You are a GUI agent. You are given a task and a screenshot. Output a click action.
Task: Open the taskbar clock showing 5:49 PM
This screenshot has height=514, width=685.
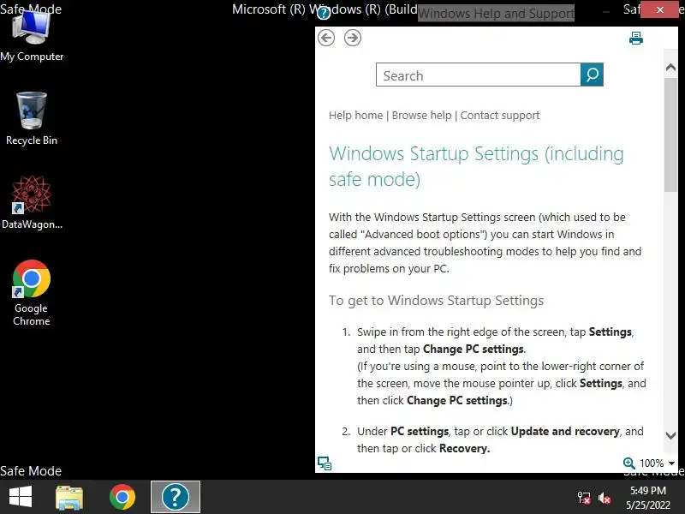coord(648,498)
